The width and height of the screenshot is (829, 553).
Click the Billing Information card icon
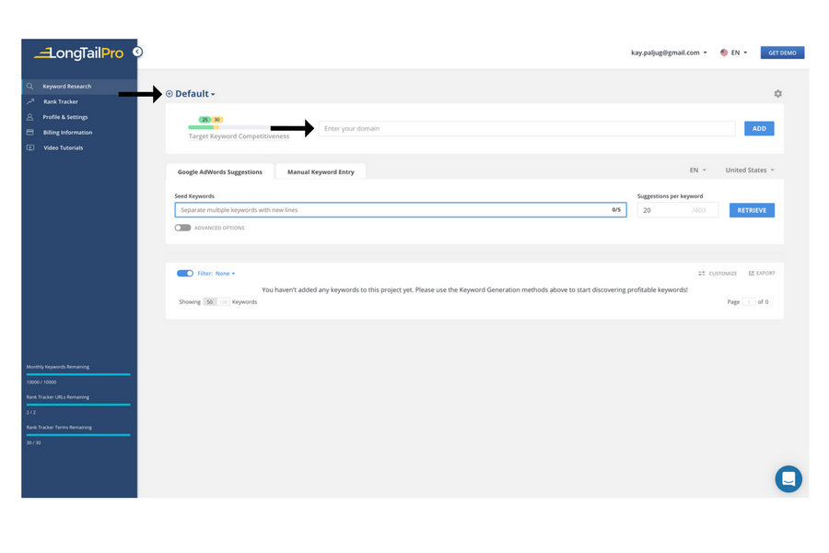(x=30, y=133)
